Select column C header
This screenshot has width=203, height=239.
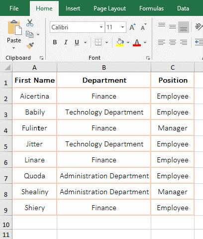[173, 68]
